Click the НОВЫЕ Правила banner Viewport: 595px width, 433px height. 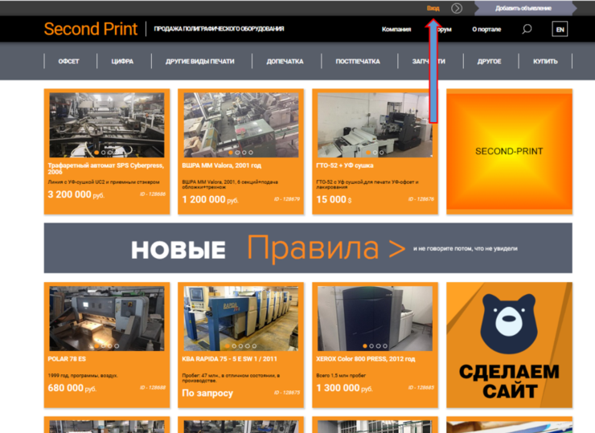click(308, 249)
